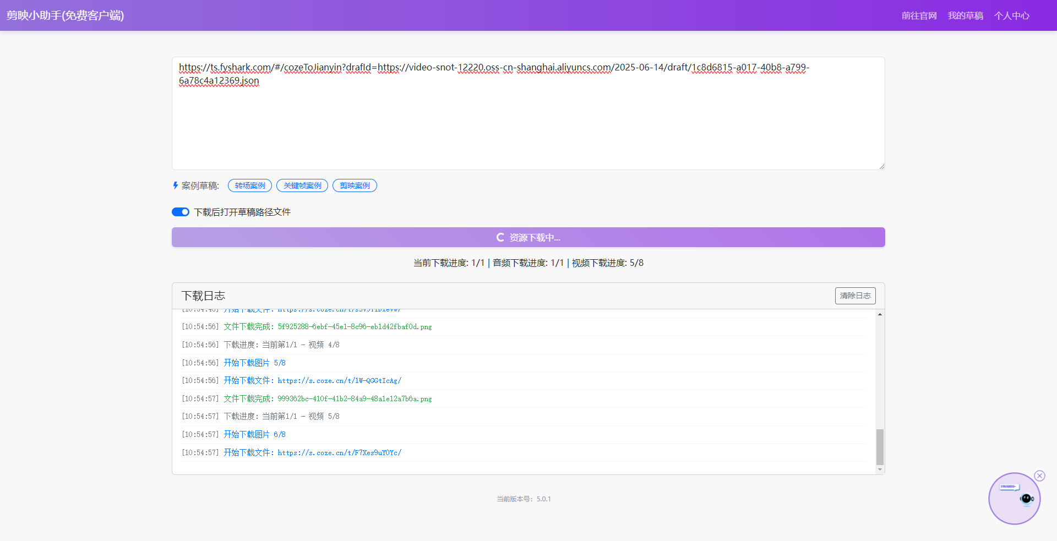1057x541 pixels.
Task: Select the 转场案例 sample draft
Action: click(250, 185)
